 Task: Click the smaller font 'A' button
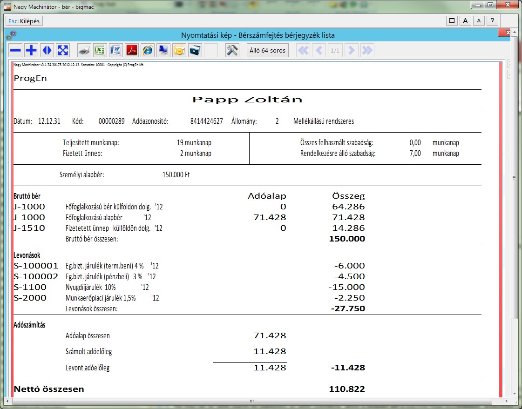click(479, 20)
